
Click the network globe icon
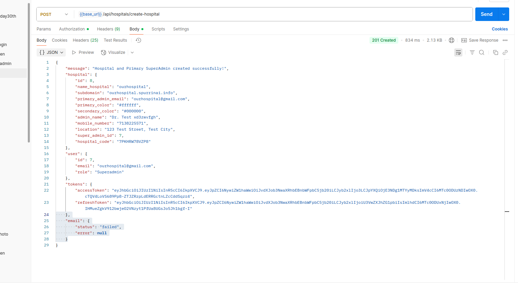pyautogui.click(x=452, y=40)
